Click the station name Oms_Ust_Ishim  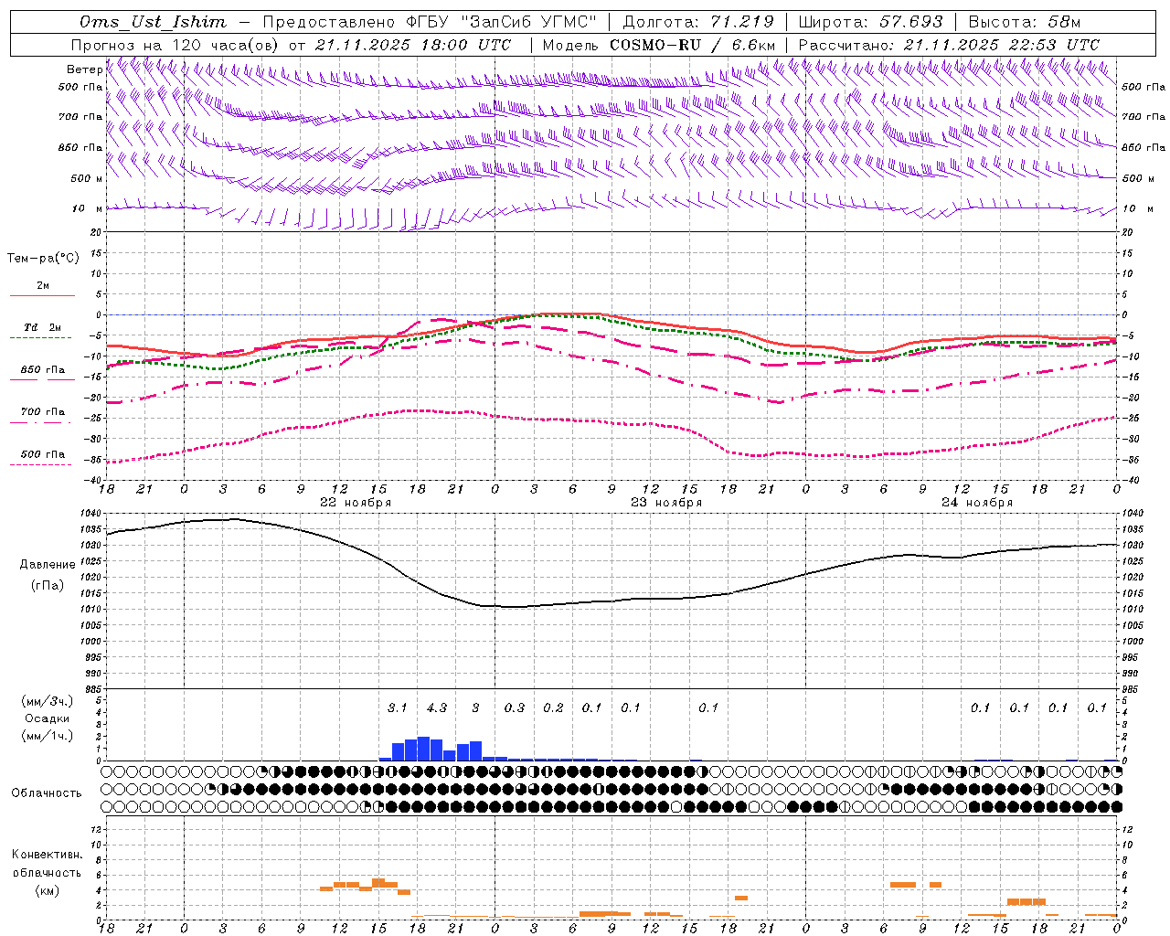pos(153,22)
